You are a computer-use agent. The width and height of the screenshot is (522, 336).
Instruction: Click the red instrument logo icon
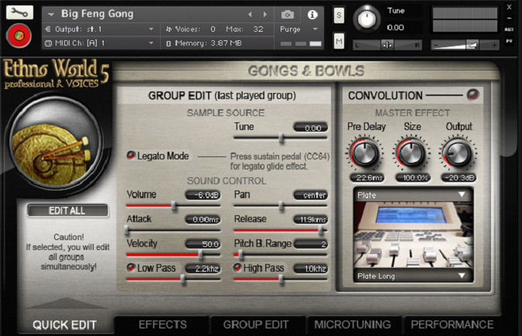(19, 36)
